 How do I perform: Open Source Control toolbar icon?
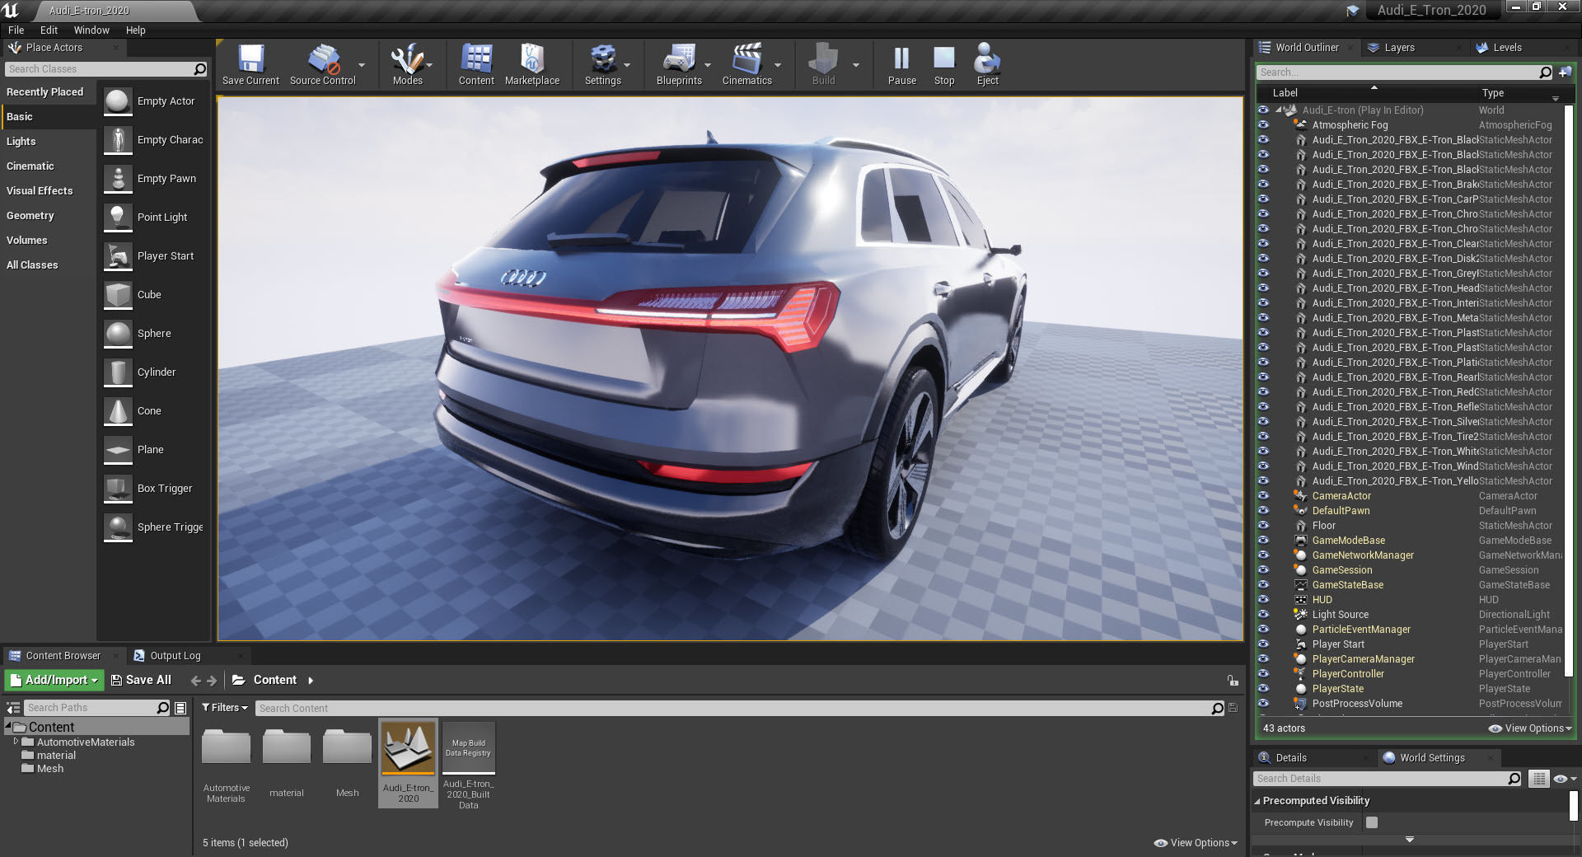322,60
